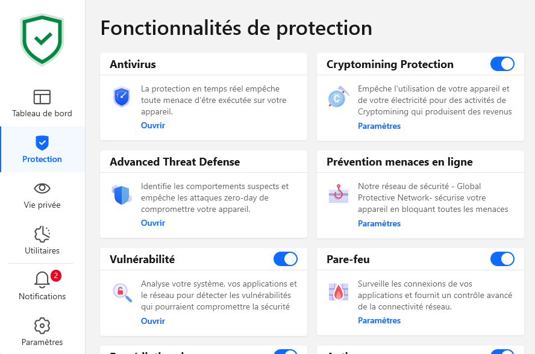
Task: Select the Protection sidebar item
Action: coord(42,149)
